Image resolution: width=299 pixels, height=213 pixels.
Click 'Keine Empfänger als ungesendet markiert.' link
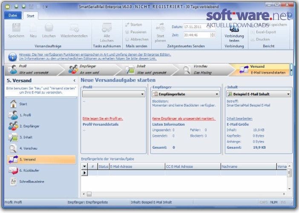184,118
